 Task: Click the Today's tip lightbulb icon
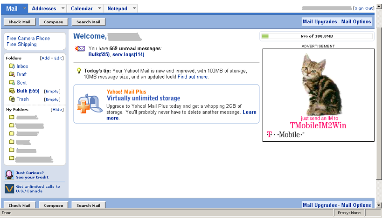79,71
